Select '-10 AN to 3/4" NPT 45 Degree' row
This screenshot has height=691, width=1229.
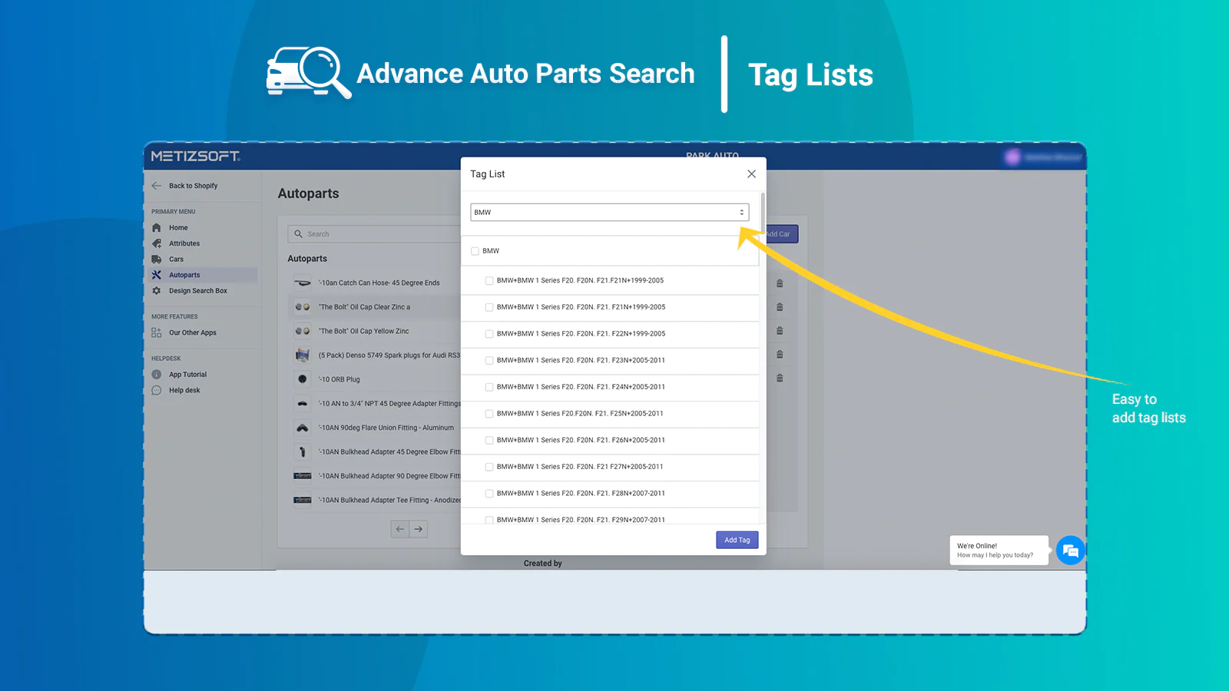[x=389, y=404]
